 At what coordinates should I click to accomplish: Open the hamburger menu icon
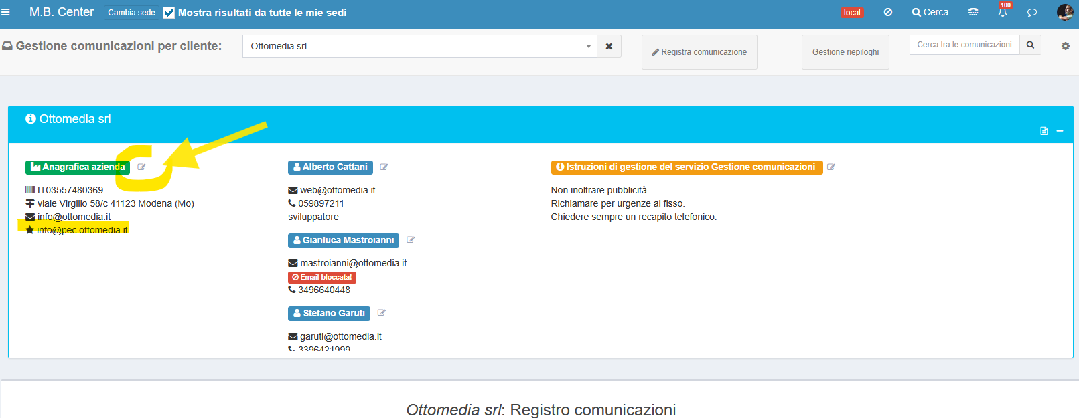[5, 12]
